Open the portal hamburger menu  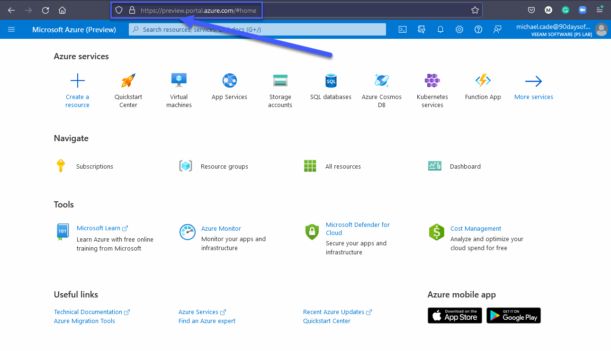(11, 29)
